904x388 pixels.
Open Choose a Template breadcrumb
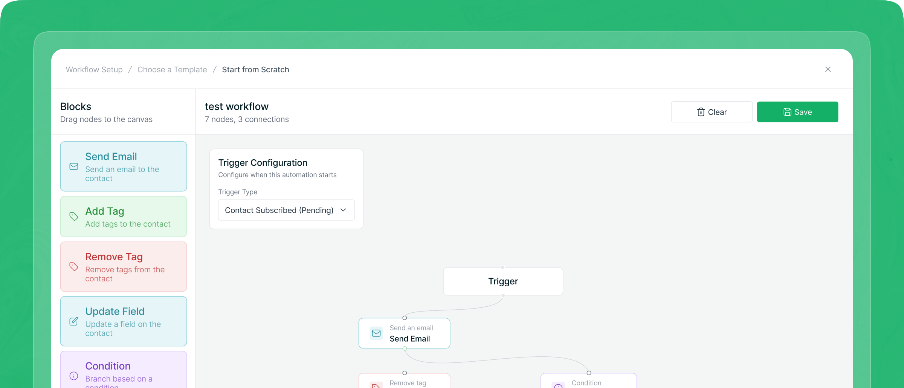point(172,69)
